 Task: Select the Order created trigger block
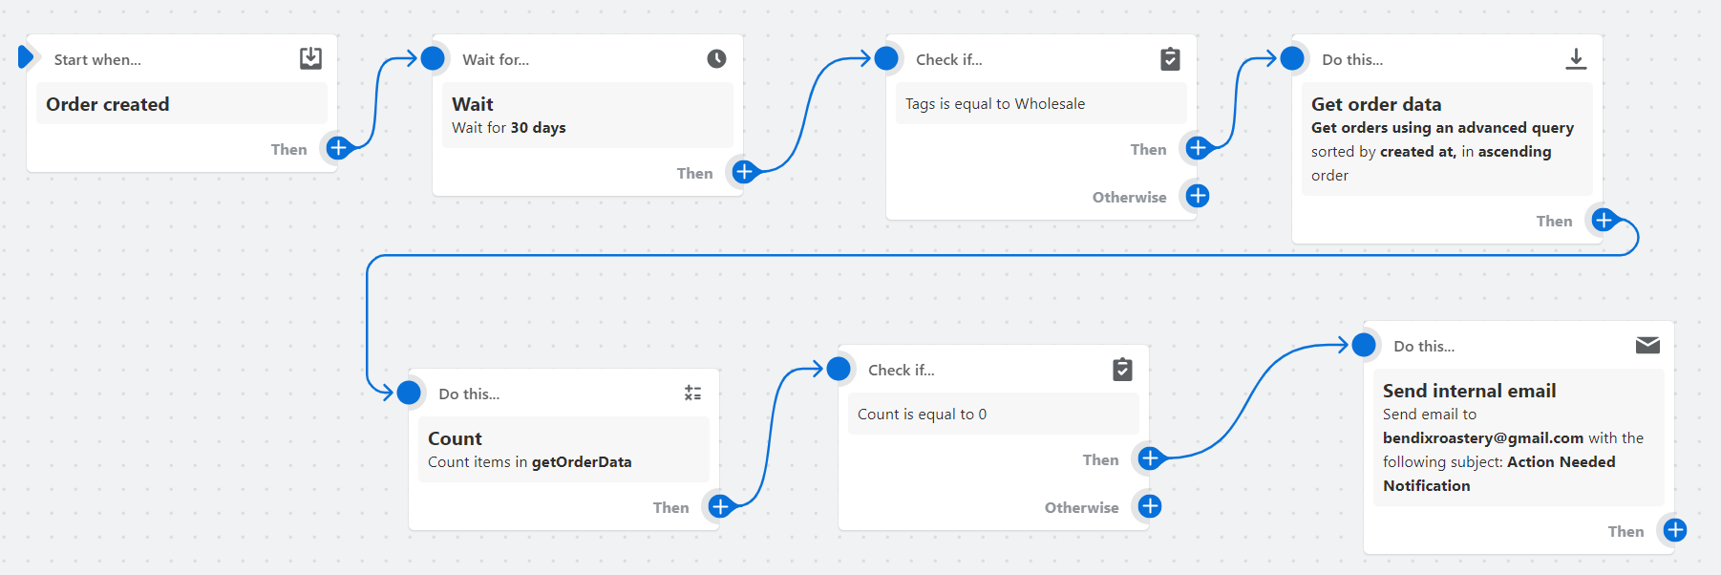(x=181, y=104)
